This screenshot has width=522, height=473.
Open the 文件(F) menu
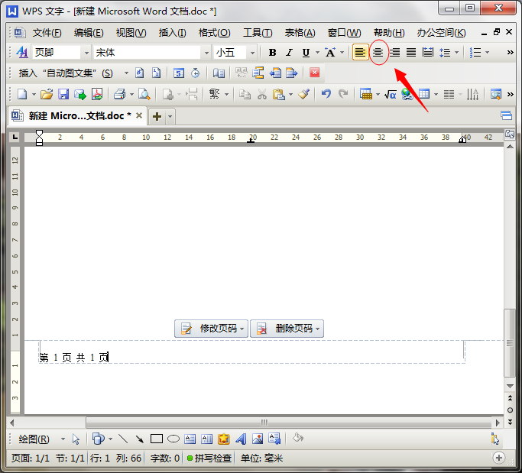click(47, 33)
